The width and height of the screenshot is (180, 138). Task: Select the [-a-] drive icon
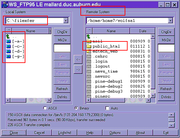point(8,41)
